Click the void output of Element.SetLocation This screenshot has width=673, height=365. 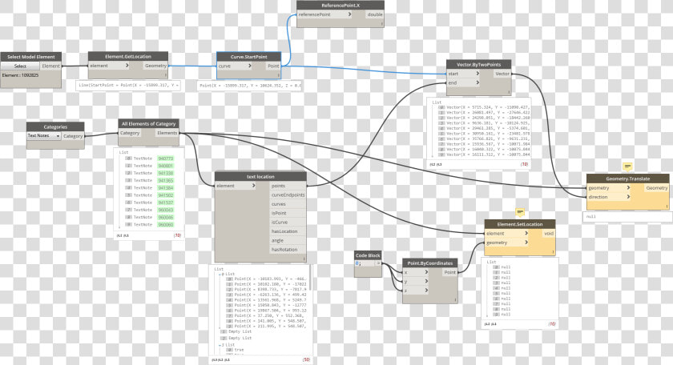[x=549, y=233]
